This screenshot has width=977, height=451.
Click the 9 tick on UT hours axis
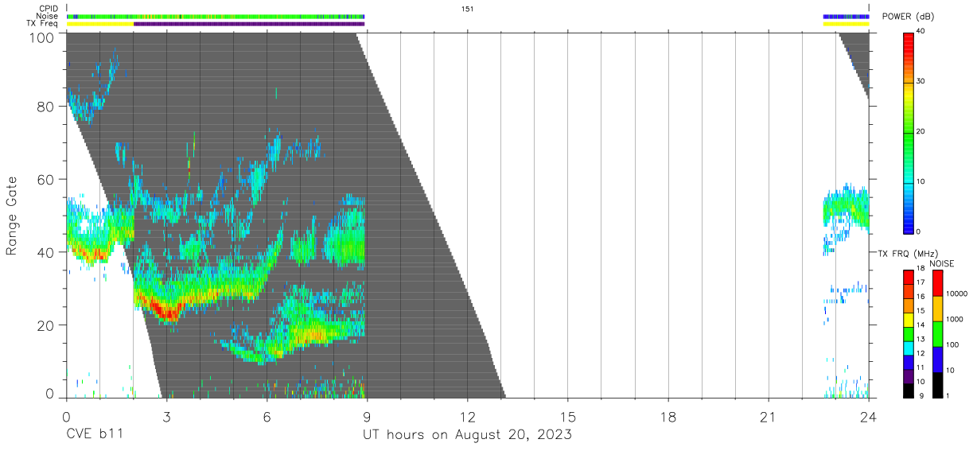tap(367, 417)
